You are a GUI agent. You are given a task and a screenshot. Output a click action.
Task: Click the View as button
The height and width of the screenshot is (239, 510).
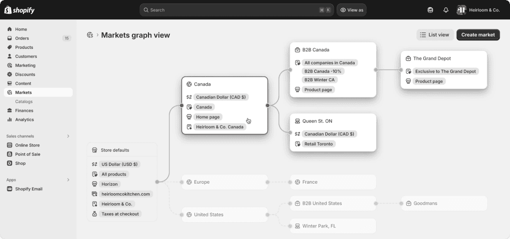[352, 10]
